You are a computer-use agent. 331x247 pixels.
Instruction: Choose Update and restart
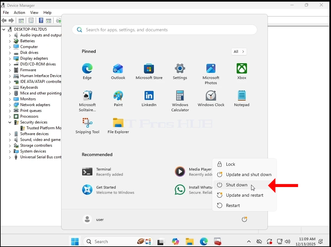tap(244, 195)
